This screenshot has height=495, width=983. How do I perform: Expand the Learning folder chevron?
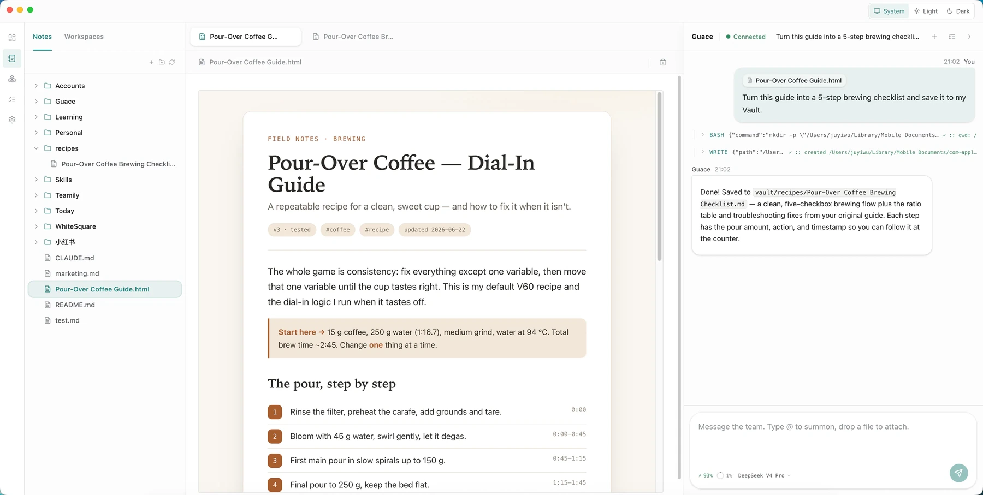coord(36,117)
